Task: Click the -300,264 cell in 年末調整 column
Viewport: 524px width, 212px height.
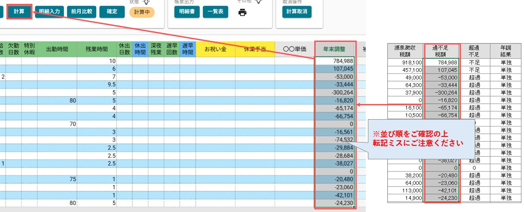Action: tap(335, 92)
